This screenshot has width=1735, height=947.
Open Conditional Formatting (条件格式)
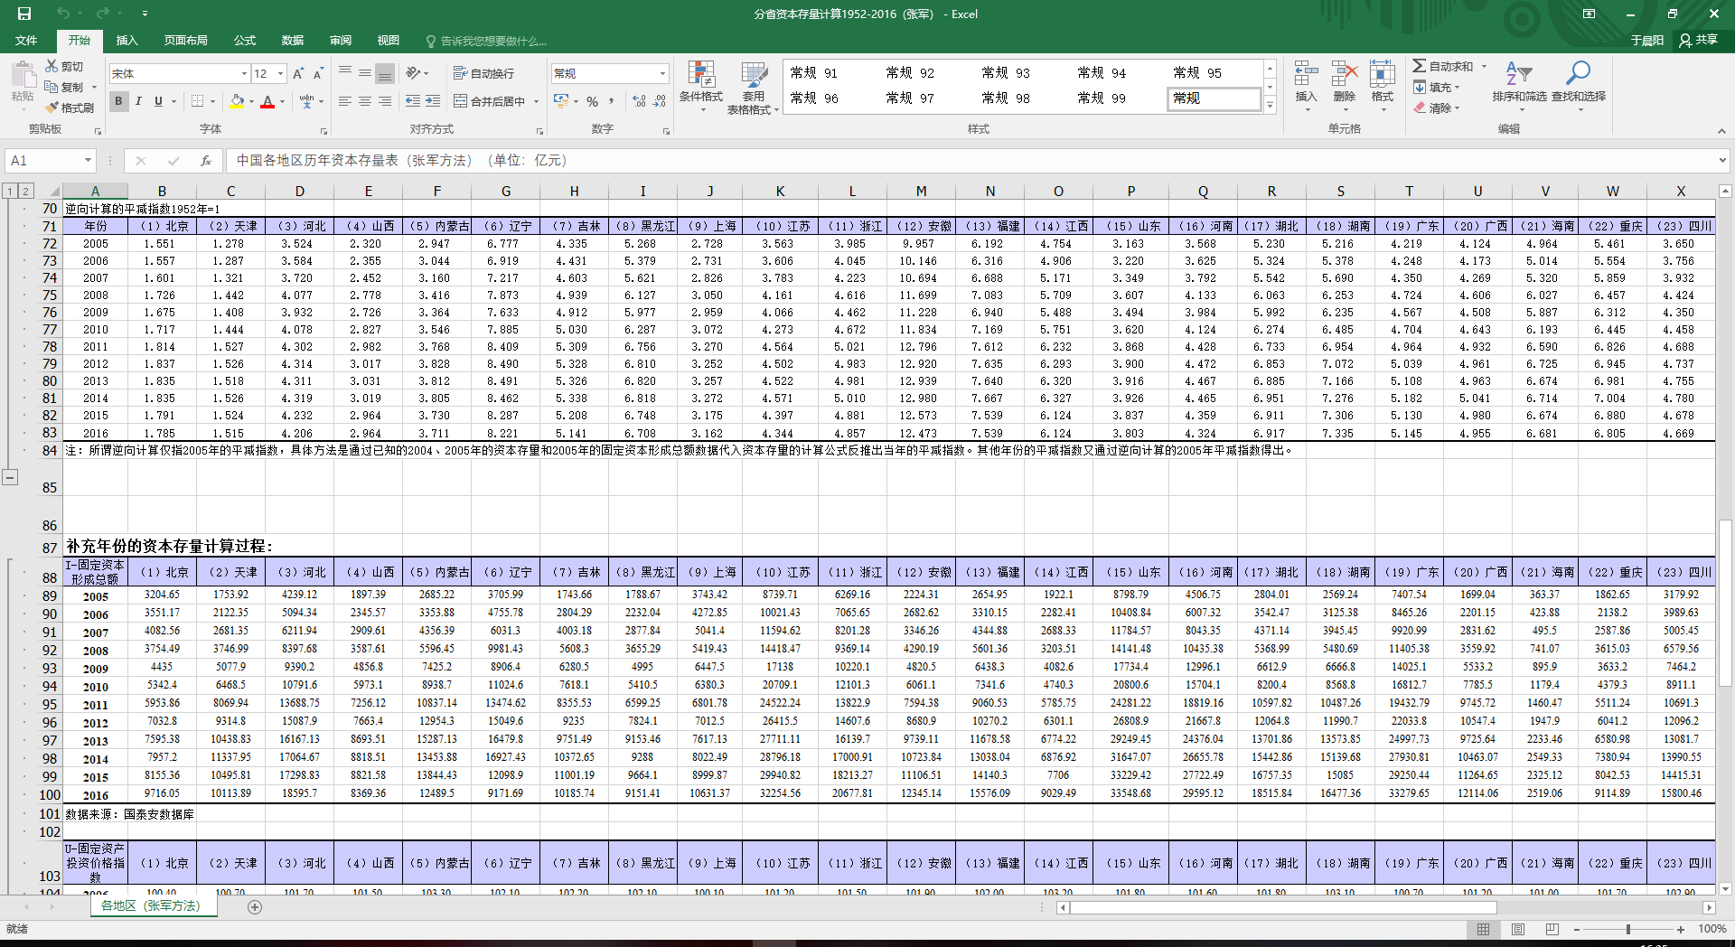point(701,78)
